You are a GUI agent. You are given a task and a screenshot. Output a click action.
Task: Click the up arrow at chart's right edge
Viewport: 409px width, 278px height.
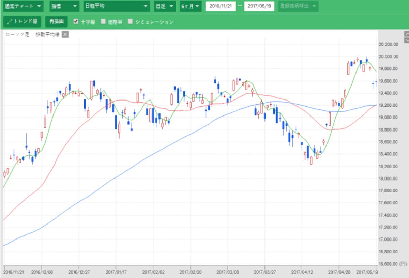(407, 34)
